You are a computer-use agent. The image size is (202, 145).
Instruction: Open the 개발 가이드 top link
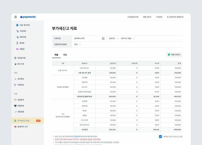(x=147, y=17)
